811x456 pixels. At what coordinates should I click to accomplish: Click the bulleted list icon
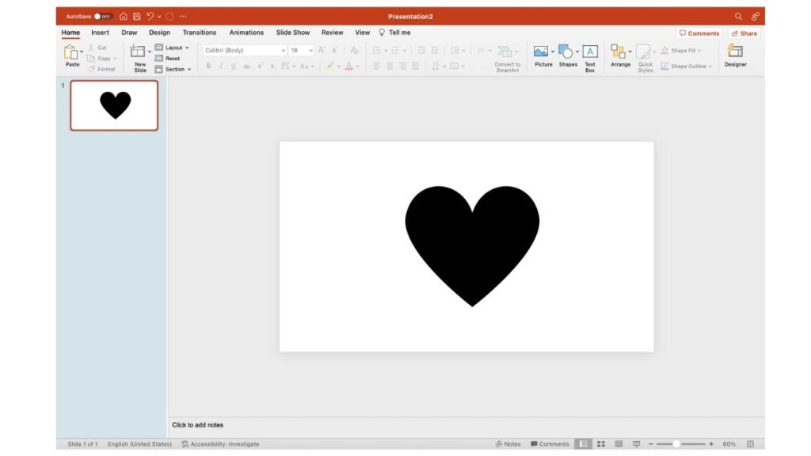(x=376, y=50)
